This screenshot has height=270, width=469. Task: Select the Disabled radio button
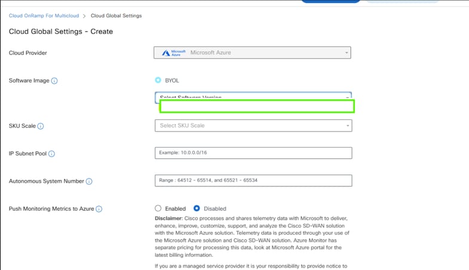pos(197,208)
